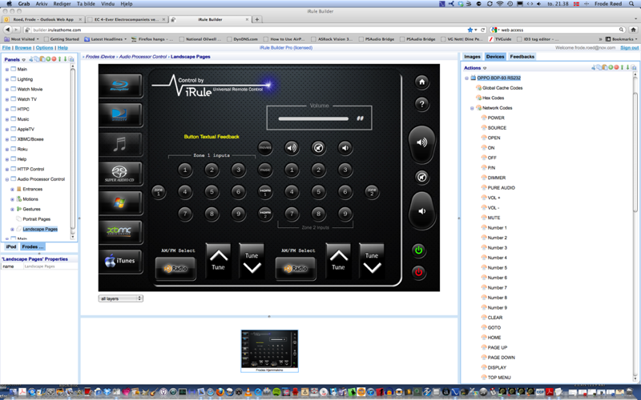Viewport: 641px width, 400px height.
Task: Click the red power off button
Action: [418, 272]
